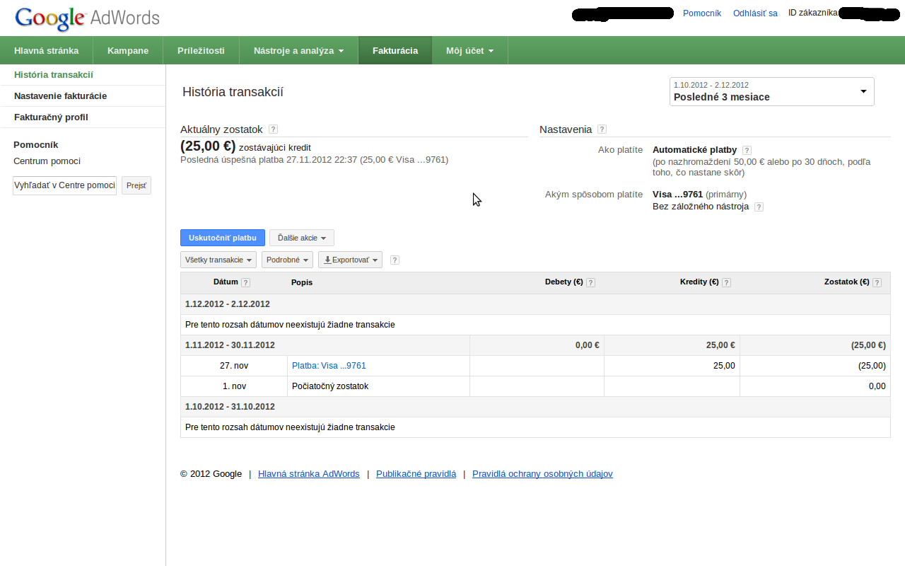
Task: Open help icon next to Aktuálny zostatok
Action: coord(273,129)
